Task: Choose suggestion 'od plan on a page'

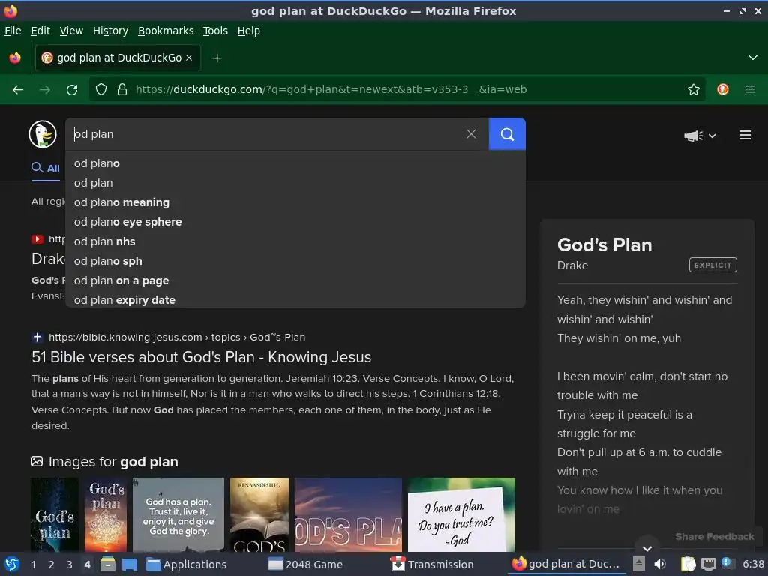Action: (295, 280)
